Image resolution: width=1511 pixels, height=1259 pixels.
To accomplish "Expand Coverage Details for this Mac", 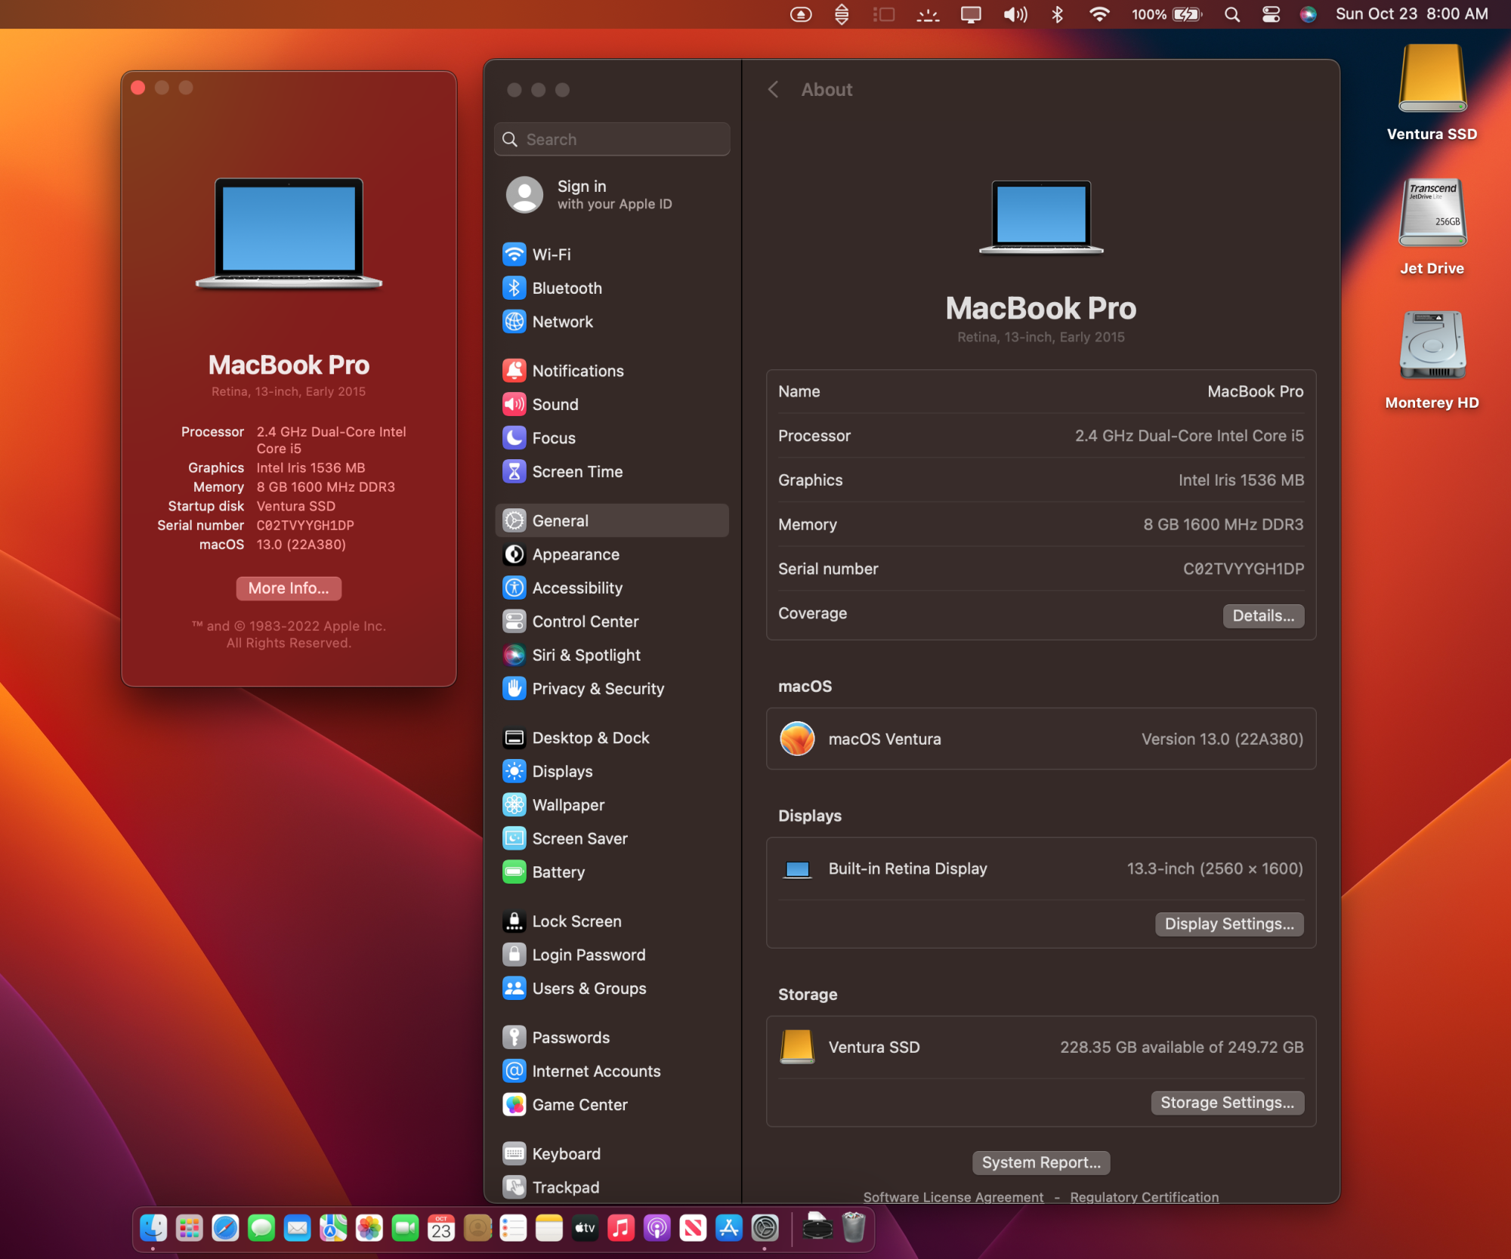I will (1262, 615).
